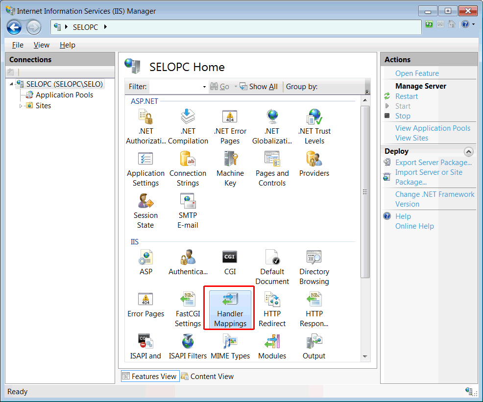Open Online Help link
The image size is (483, 402).
click(x=414, y=226)
